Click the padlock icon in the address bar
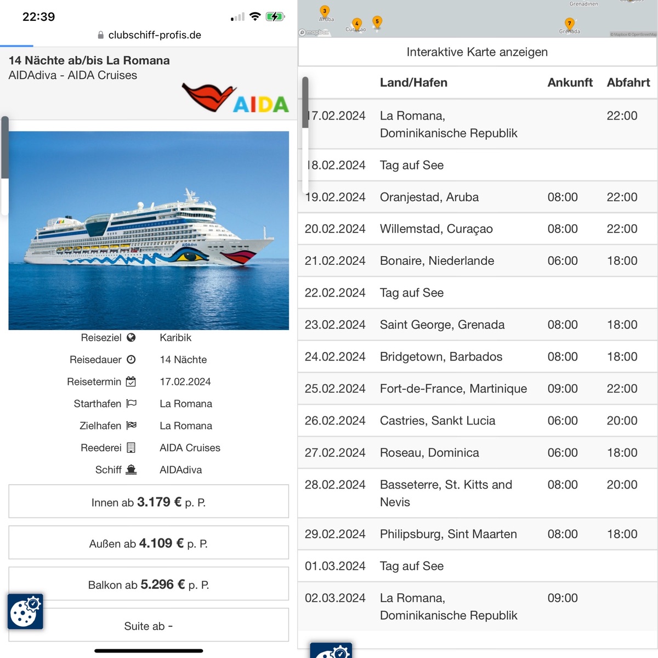This screenshot has width=658, height=658. point(101,35)
